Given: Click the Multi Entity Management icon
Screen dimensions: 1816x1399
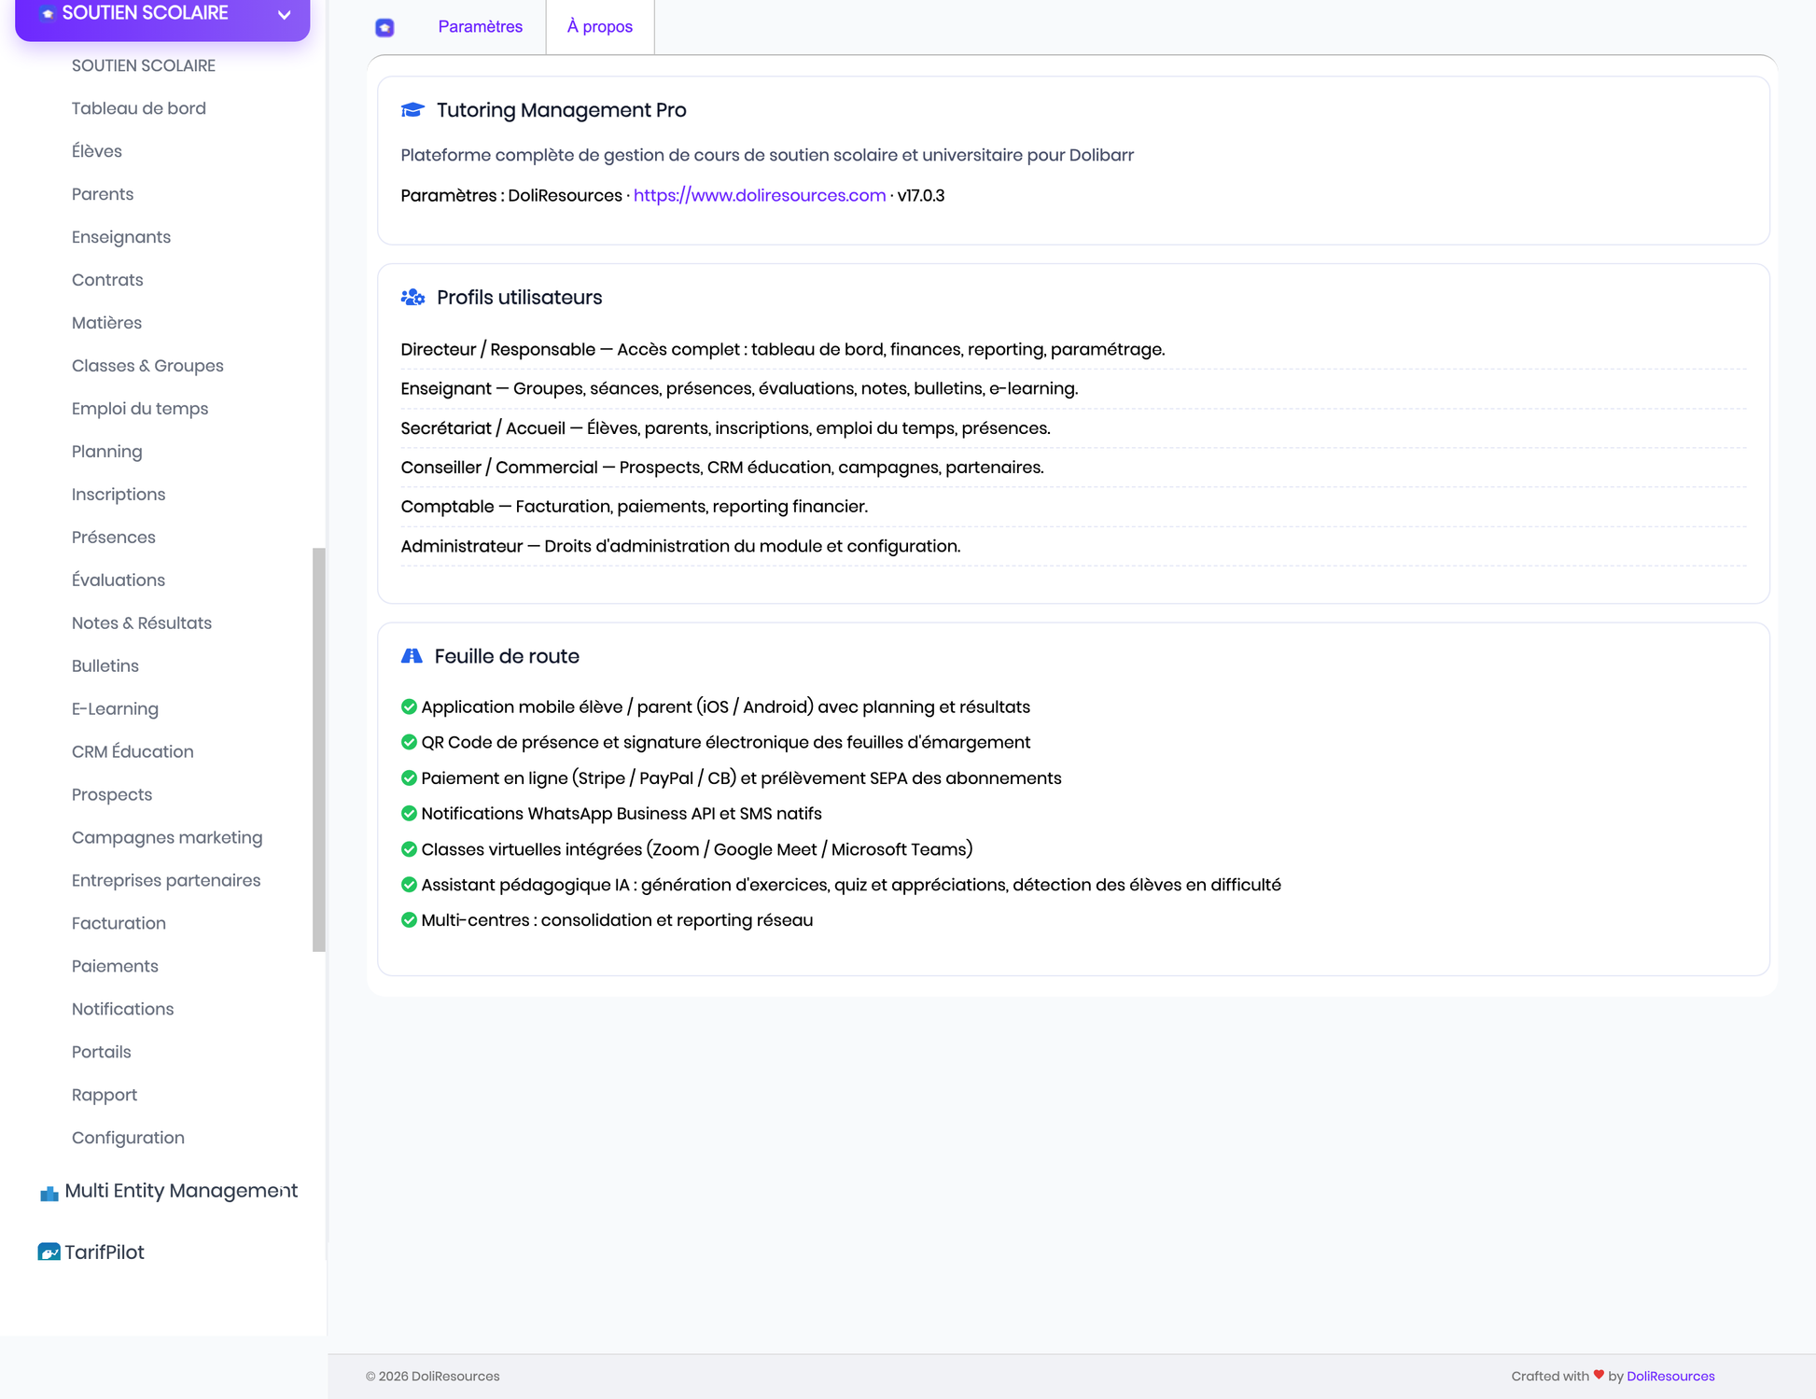Looking at the screenshot, I should point(49,1193).
